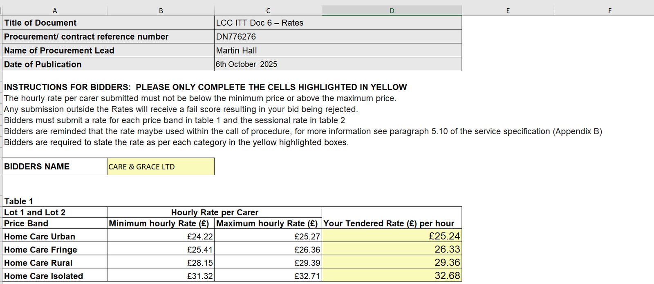Select the Home Care Fringe label cell
This screenshot has width=654, height=284.
pyautogui.click(x=55, y=250)
